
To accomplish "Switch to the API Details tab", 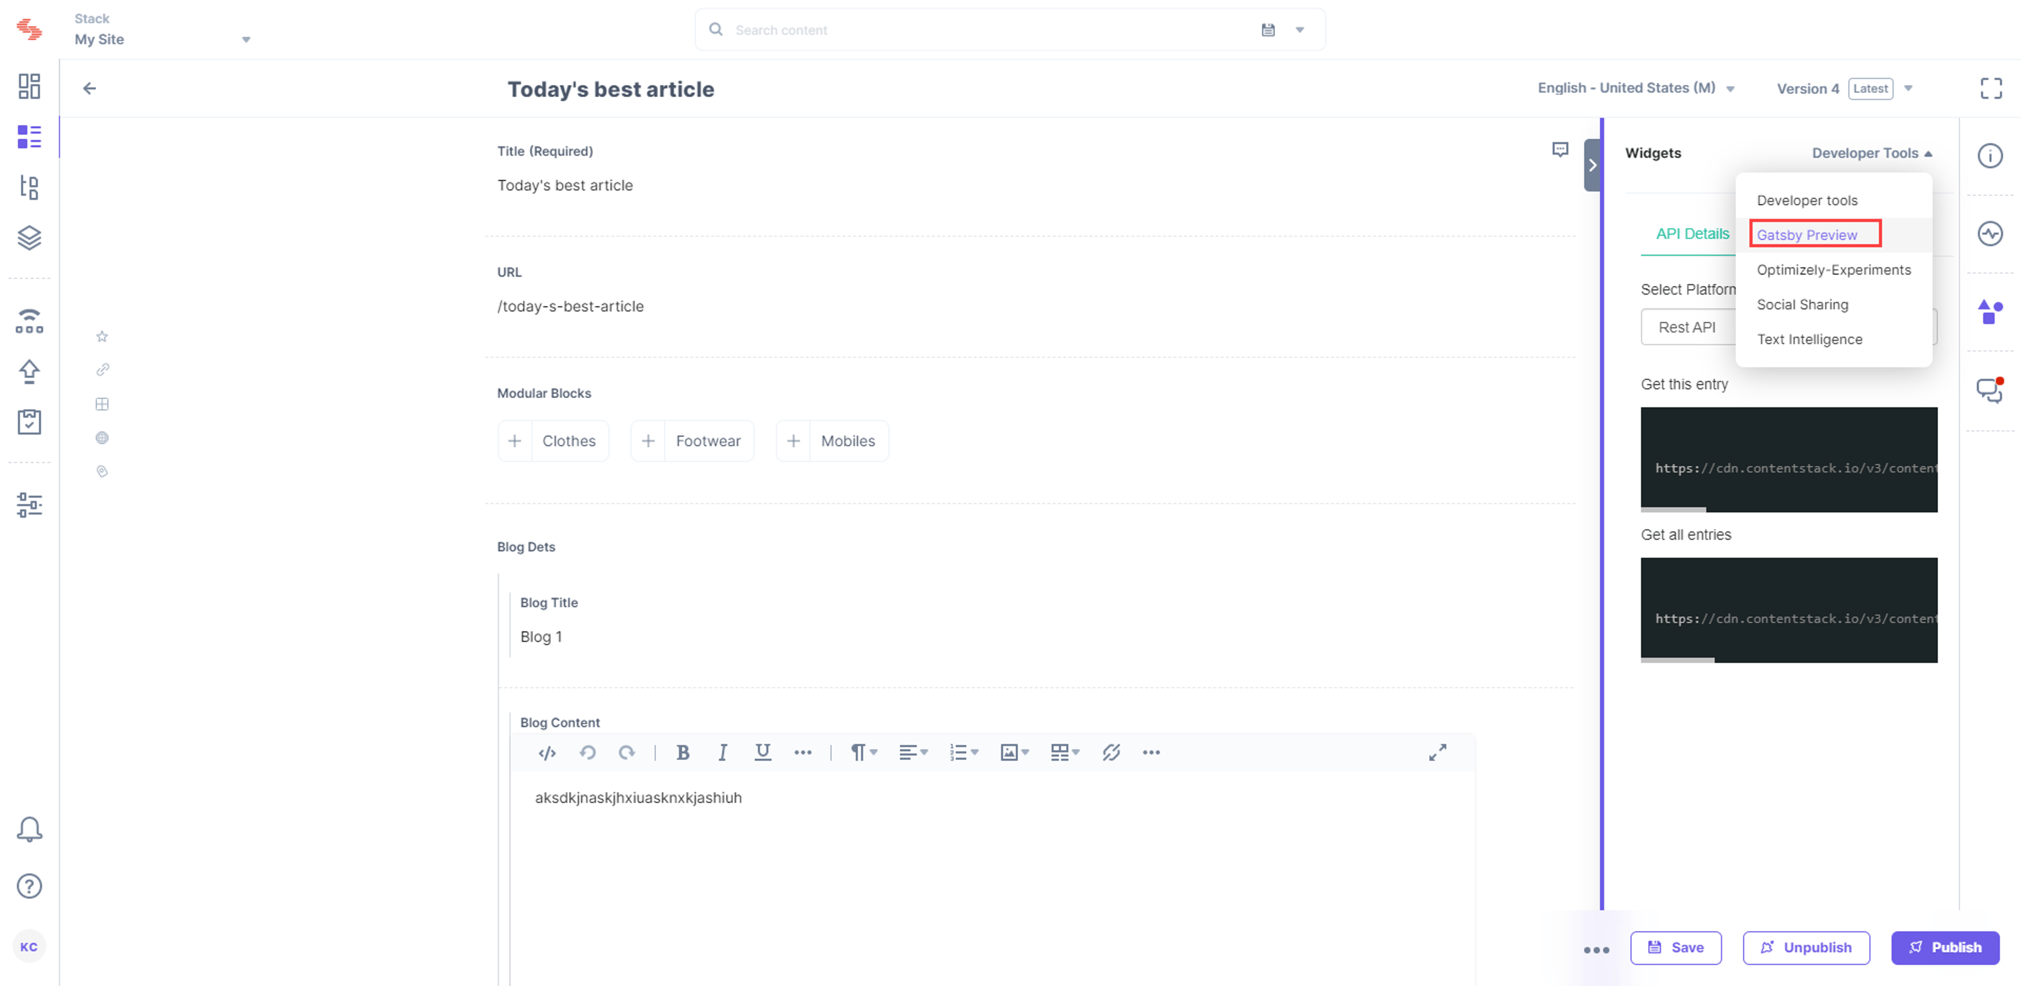I will (1692, 234).
